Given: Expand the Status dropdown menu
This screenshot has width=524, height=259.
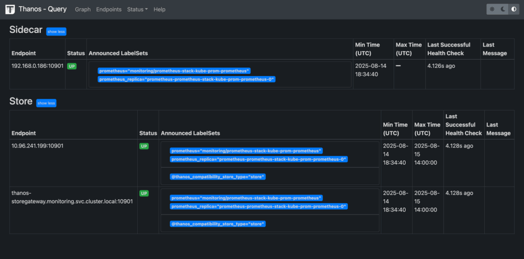Looking at the screenshot, I should click(x=137, y=9).
